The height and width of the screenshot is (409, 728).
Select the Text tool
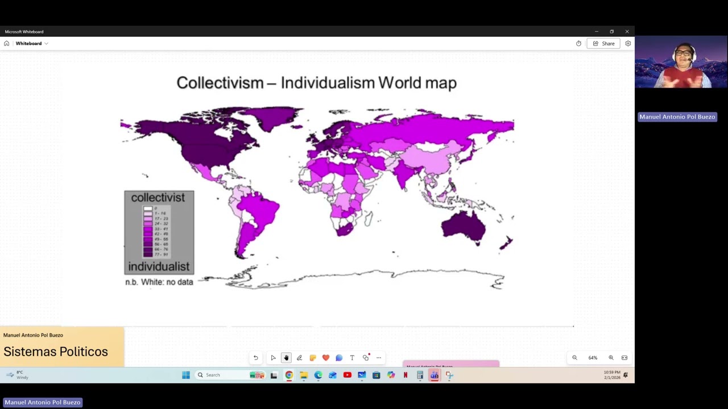pos(352,358)
